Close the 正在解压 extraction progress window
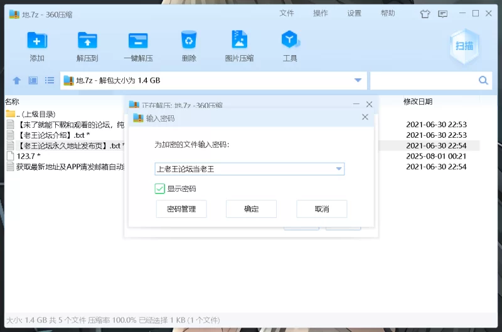 (369, 104)
